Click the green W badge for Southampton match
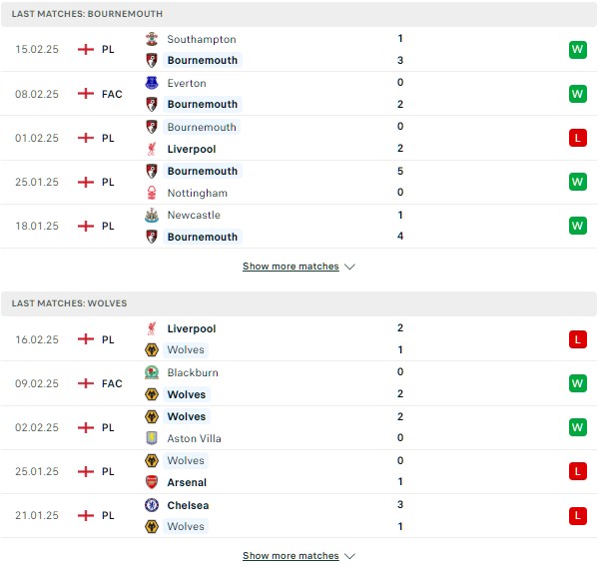The image size is (601, 573). coord(578,50)
